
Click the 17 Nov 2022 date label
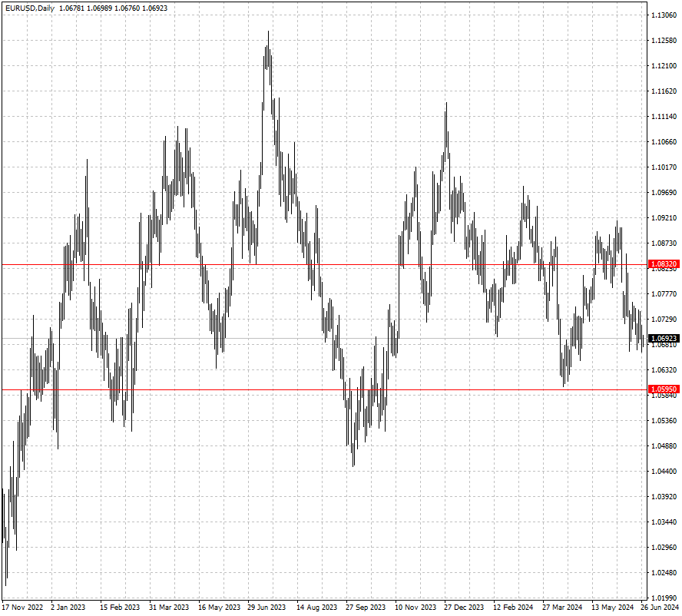pos(22,607)
